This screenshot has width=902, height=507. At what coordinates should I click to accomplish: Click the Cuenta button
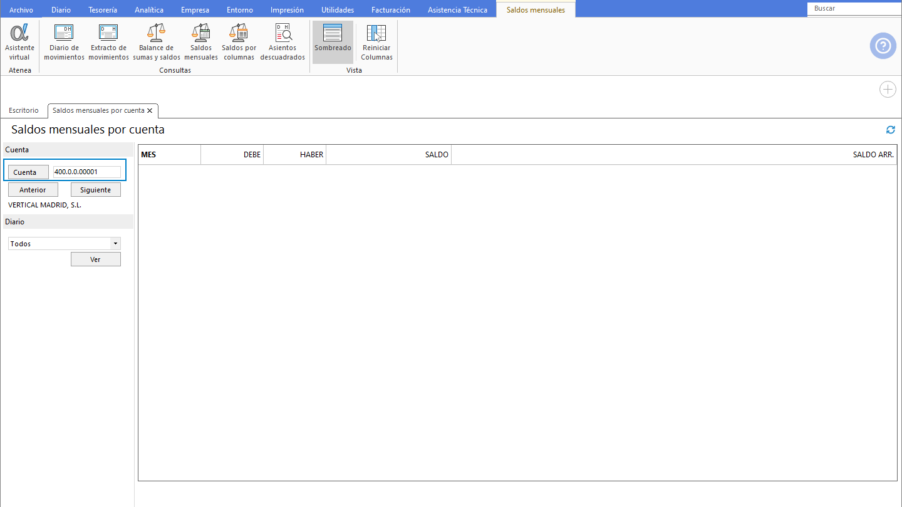[x=28, y=172]
